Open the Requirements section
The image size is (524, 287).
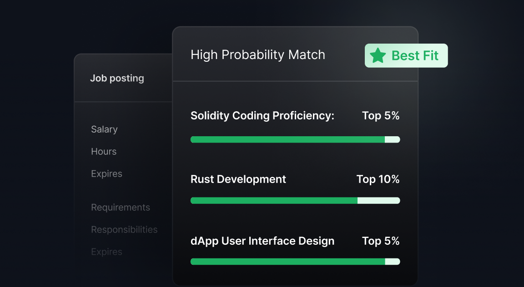(x=121, y=208)
